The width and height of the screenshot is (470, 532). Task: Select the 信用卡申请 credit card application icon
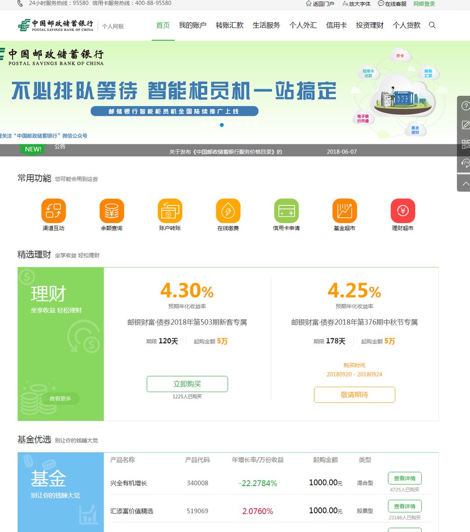click(x=286, y=211)
